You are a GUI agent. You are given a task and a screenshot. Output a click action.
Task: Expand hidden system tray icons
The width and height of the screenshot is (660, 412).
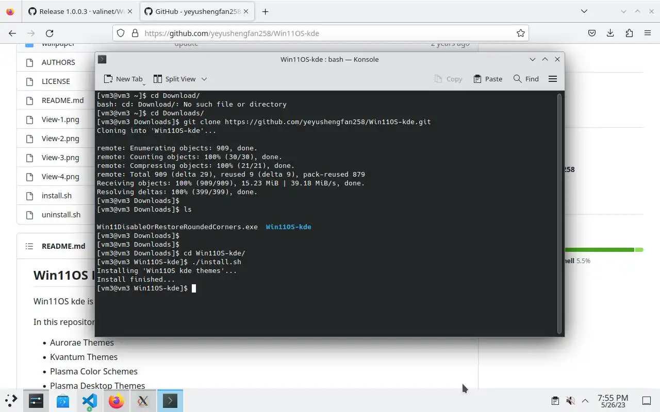coord(585,400)
